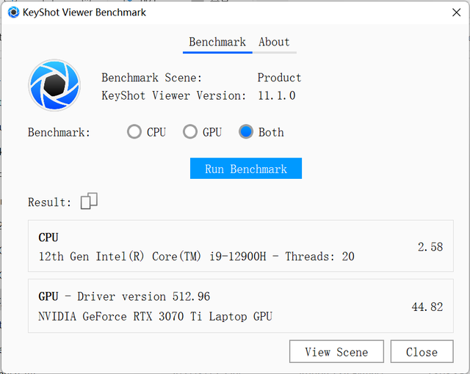Click the GPU result score 44.82
The width and height of the screenshot is (470, 374).
pos(427,307)
